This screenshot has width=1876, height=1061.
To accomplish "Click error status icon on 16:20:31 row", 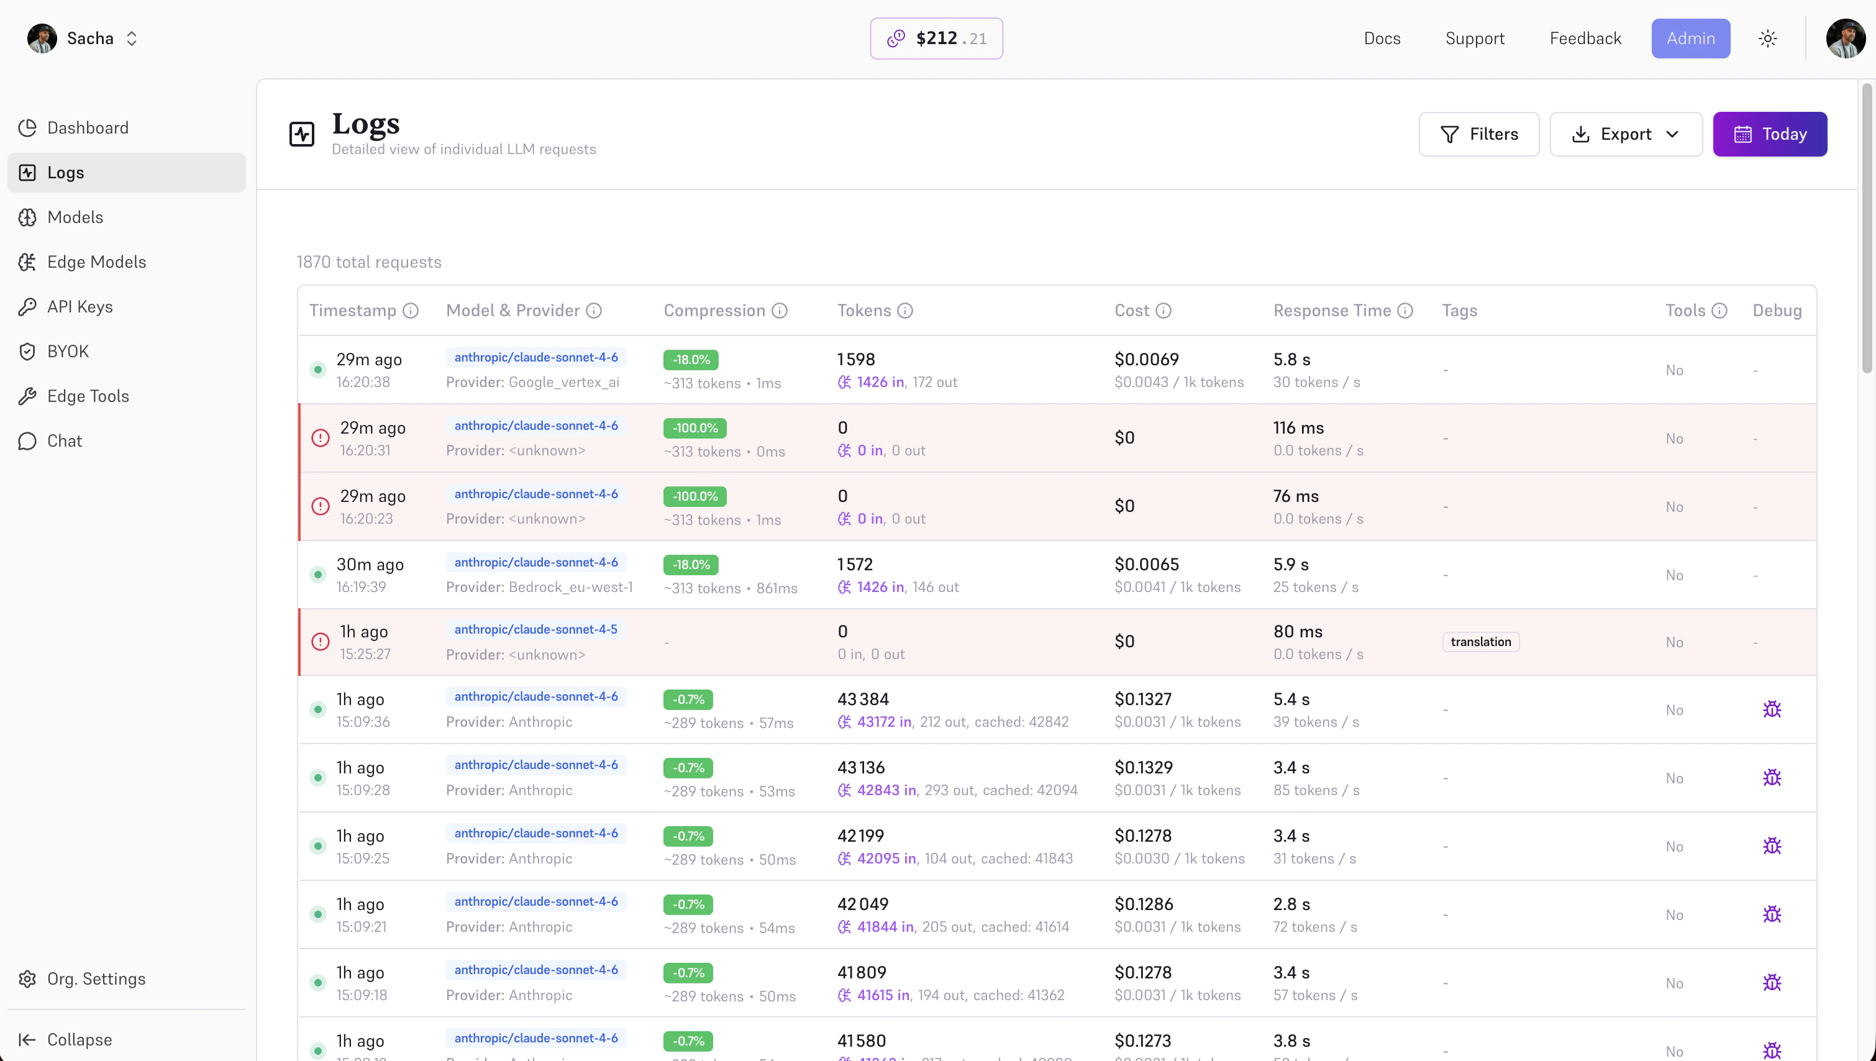I will point(321,438).
